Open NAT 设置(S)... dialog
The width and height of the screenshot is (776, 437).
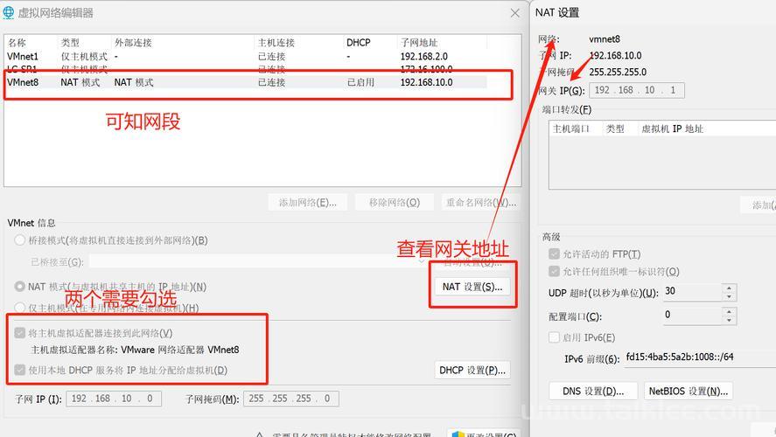click(472, 287)
